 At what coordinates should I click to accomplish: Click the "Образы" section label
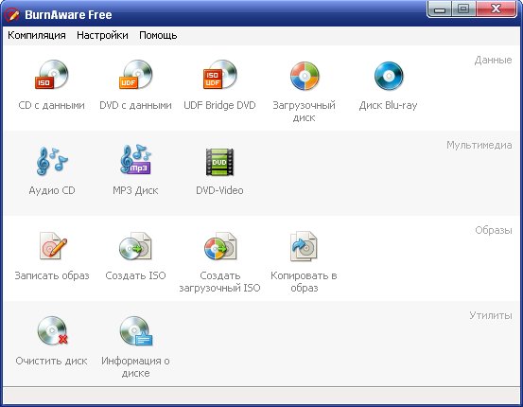[x=494, y=230]
